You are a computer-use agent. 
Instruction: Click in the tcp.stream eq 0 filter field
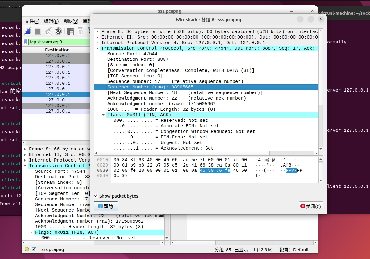[x=59, y=42]
